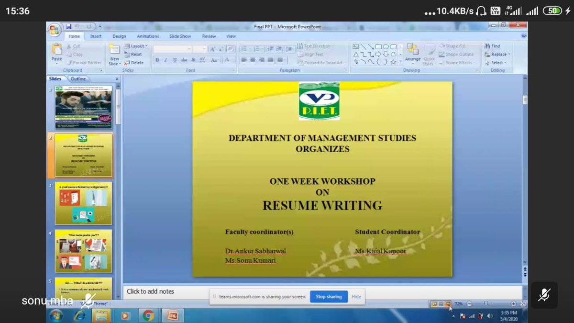Apply center text alignment

(x=253, y=60)
